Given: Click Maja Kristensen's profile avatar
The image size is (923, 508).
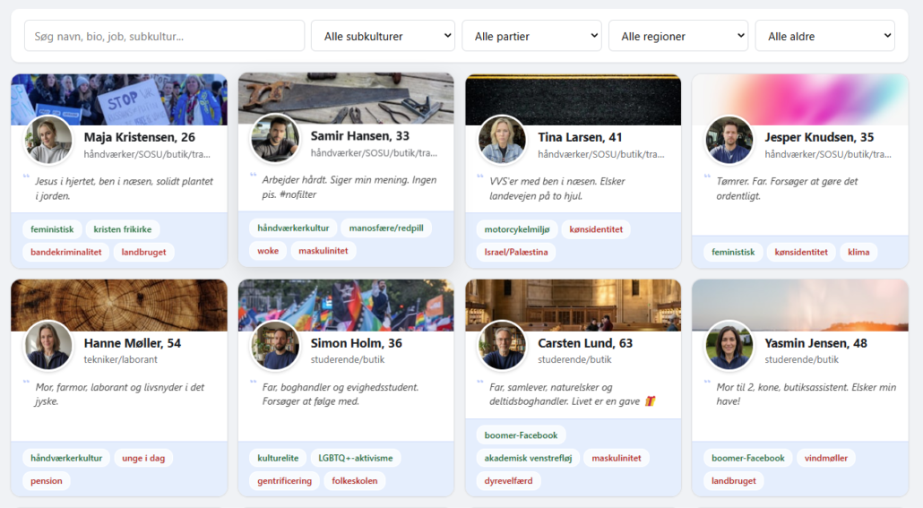Looking at the screenshot, I should 48,140.
